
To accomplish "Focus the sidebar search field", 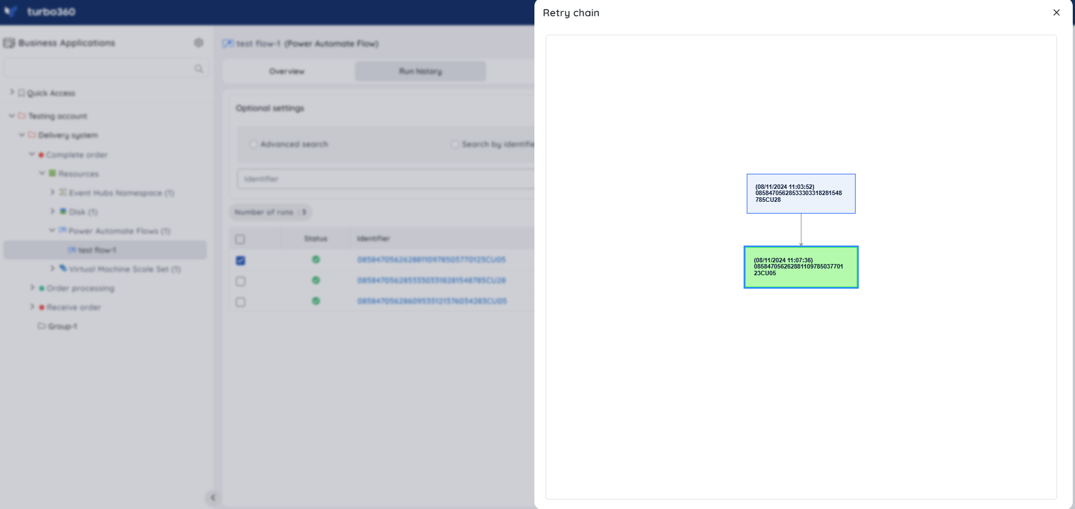I will 105,68.
